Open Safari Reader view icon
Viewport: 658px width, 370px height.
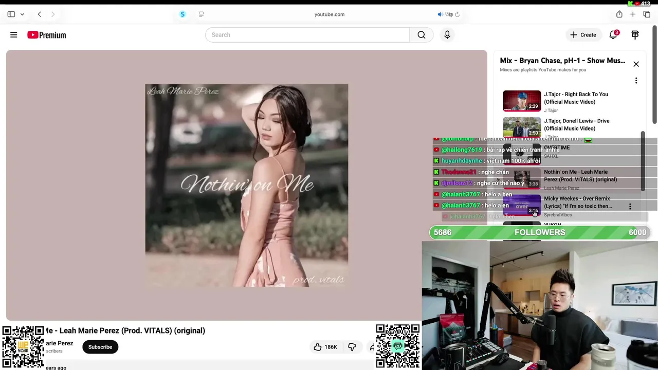click(201, 14)
